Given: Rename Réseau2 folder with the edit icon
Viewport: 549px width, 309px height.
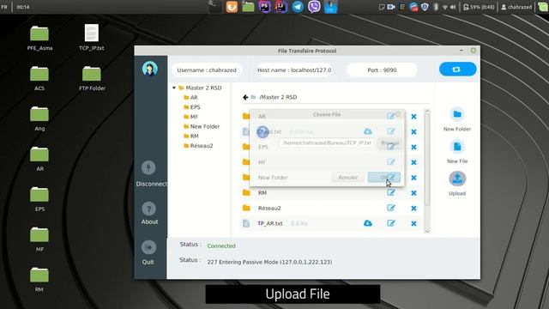Looking at the screenshot, I should pos(391,208).
